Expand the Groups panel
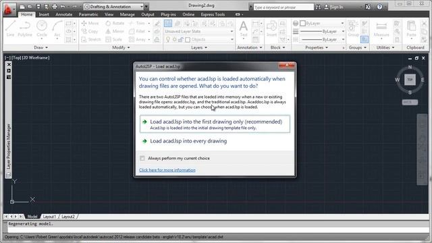432x243 pixels. 358,48
